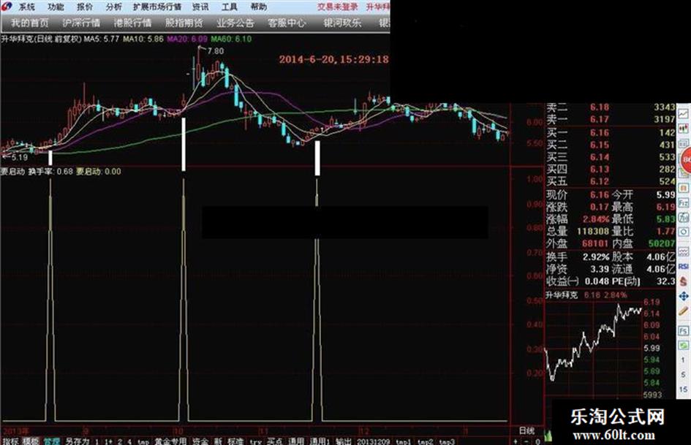Click the 7.80 high price marker
Viewport: 691px width, 445px height.
[216, 51]
